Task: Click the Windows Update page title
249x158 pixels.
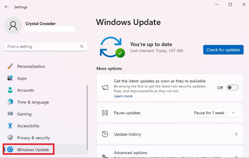Action: pos(128,22)
